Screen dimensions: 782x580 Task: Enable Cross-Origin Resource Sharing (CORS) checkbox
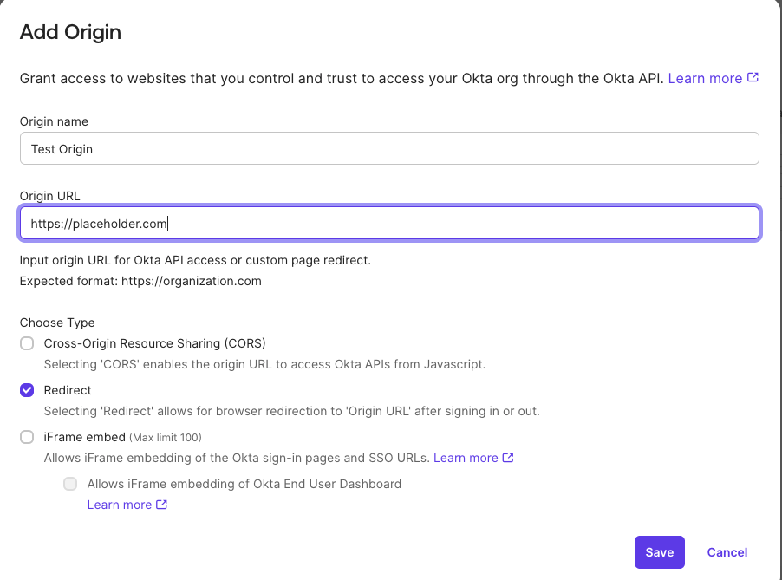[27, 343]
